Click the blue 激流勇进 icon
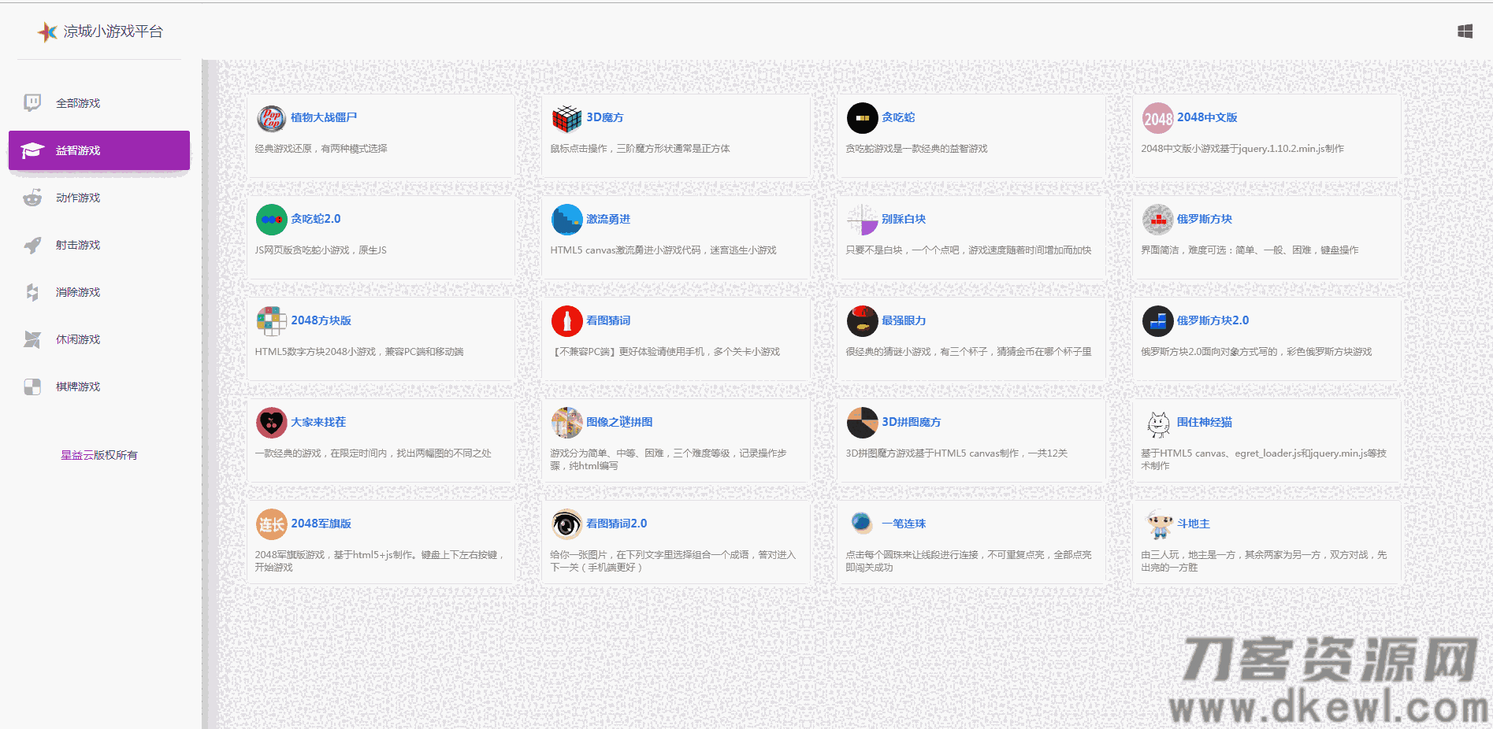 566,220
